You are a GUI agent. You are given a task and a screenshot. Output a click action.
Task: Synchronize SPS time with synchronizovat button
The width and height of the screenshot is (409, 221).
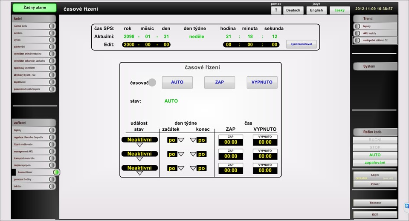(301, 44)
